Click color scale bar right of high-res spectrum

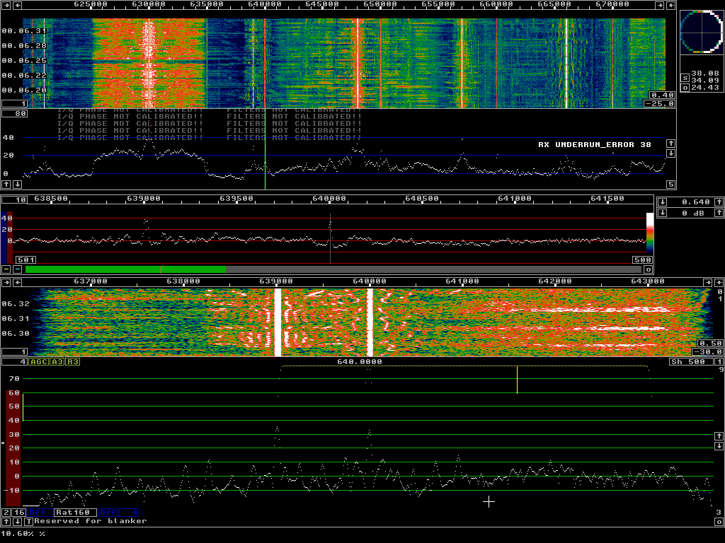(650, 232)
